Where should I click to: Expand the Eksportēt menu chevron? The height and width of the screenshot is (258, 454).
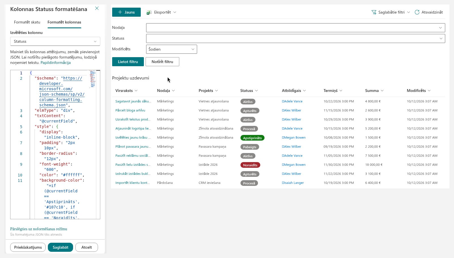175,12
